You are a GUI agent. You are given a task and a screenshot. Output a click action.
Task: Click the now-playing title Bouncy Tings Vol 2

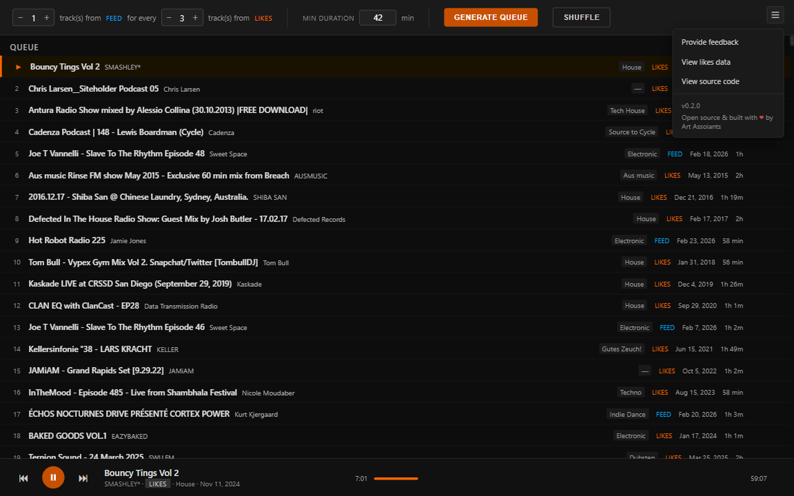[x=141, y=473]
